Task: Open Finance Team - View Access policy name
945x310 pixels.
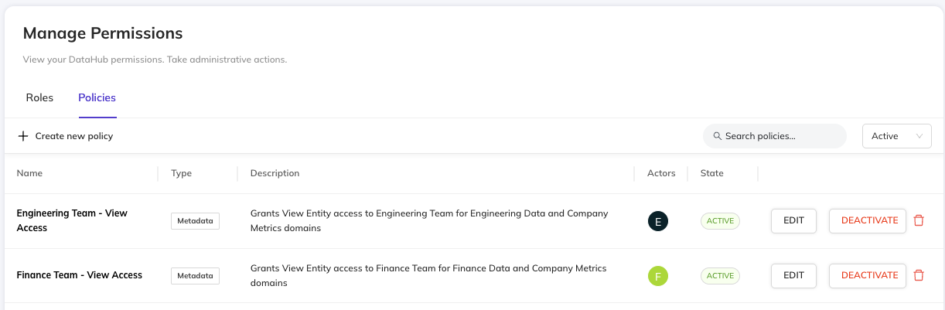Action: pyautogui.click(x=80, y=275)
